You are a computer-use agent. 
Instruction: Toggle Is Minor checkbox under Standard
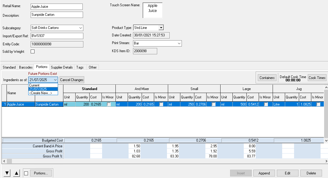click(109, 104)
